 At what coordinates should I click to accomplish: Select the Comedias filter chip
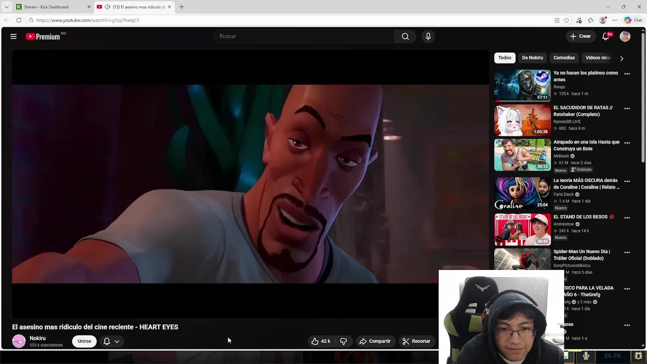(564, 58)
